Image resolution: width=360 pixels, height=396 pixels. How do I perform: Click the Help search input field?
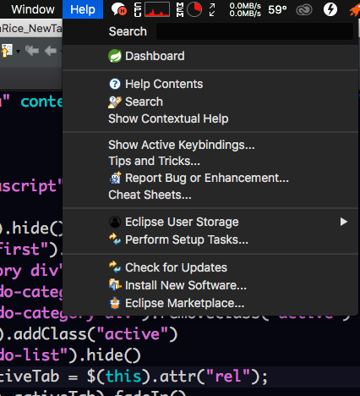pos(254,31)
